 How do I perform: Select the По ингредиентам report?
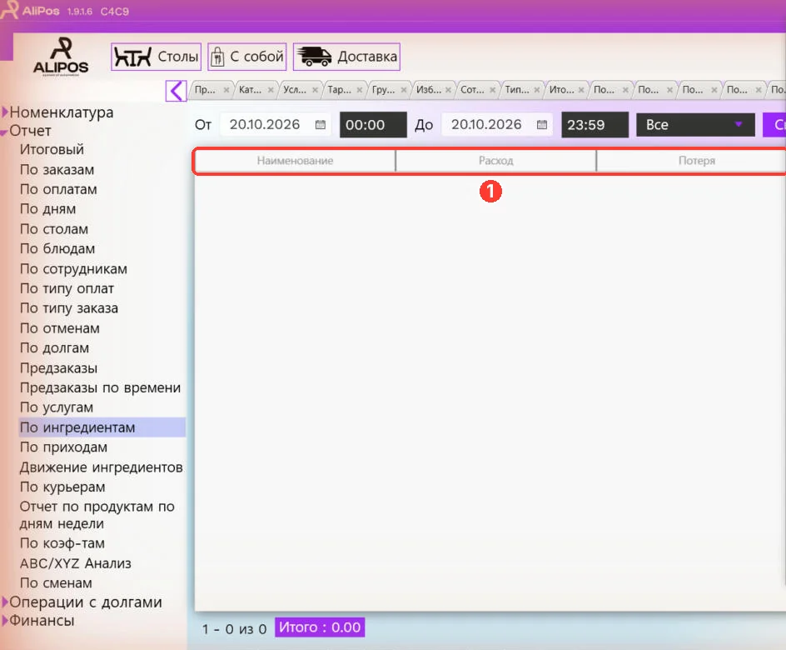(x=102, y=427)
